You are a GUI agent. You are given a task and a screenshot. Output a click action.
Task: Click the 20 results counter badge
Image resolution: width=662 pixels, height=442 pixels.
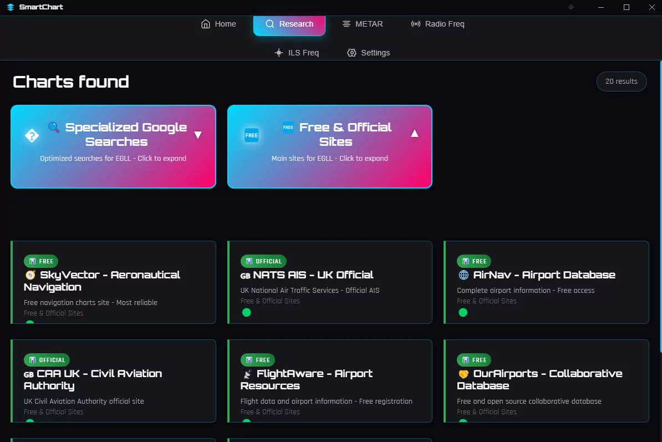point(621,82)
